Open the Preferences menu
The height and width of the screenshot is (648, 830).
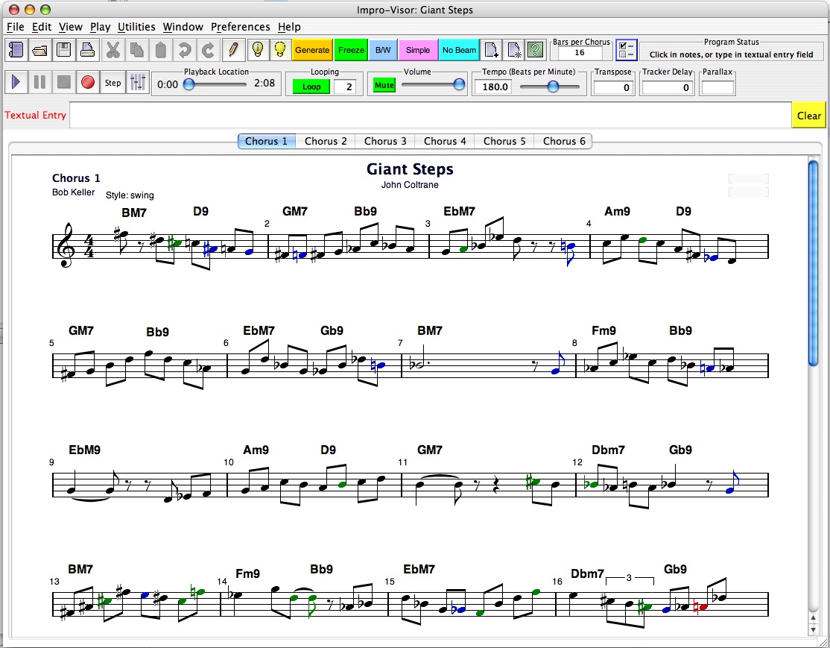tap(241, 27)
